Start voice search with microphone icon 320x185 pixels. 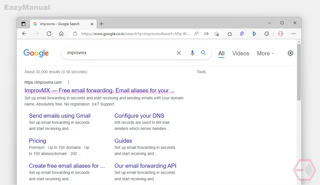pos(192,53)
